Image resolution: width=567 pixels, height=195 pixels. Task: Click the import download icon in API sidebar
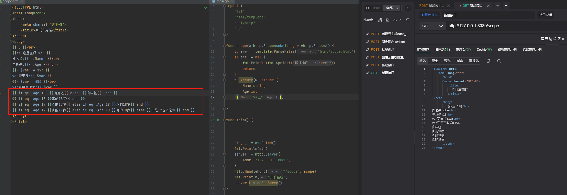click(395, 20)
